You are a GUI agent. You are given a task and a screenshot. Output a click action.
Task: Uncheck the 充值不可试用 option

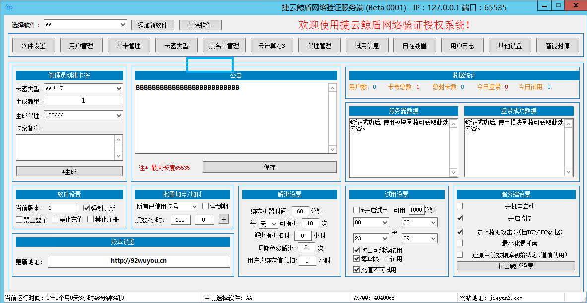point(356,270)
